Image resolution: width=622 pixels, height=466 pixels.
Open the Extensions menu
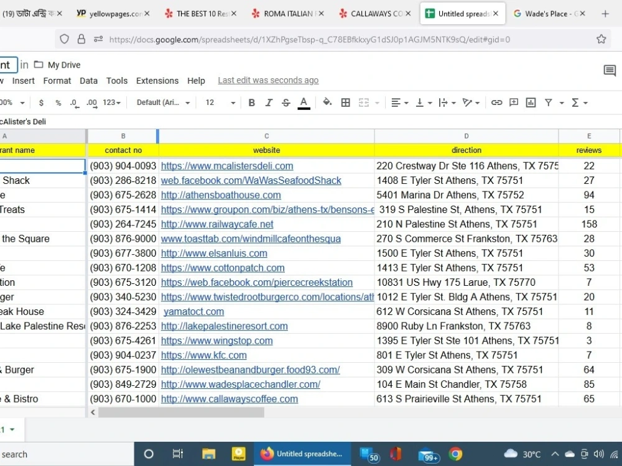157,81
